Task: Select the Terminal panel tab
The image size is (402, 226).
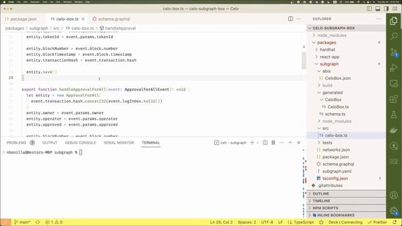Action: tap(151, 143)
